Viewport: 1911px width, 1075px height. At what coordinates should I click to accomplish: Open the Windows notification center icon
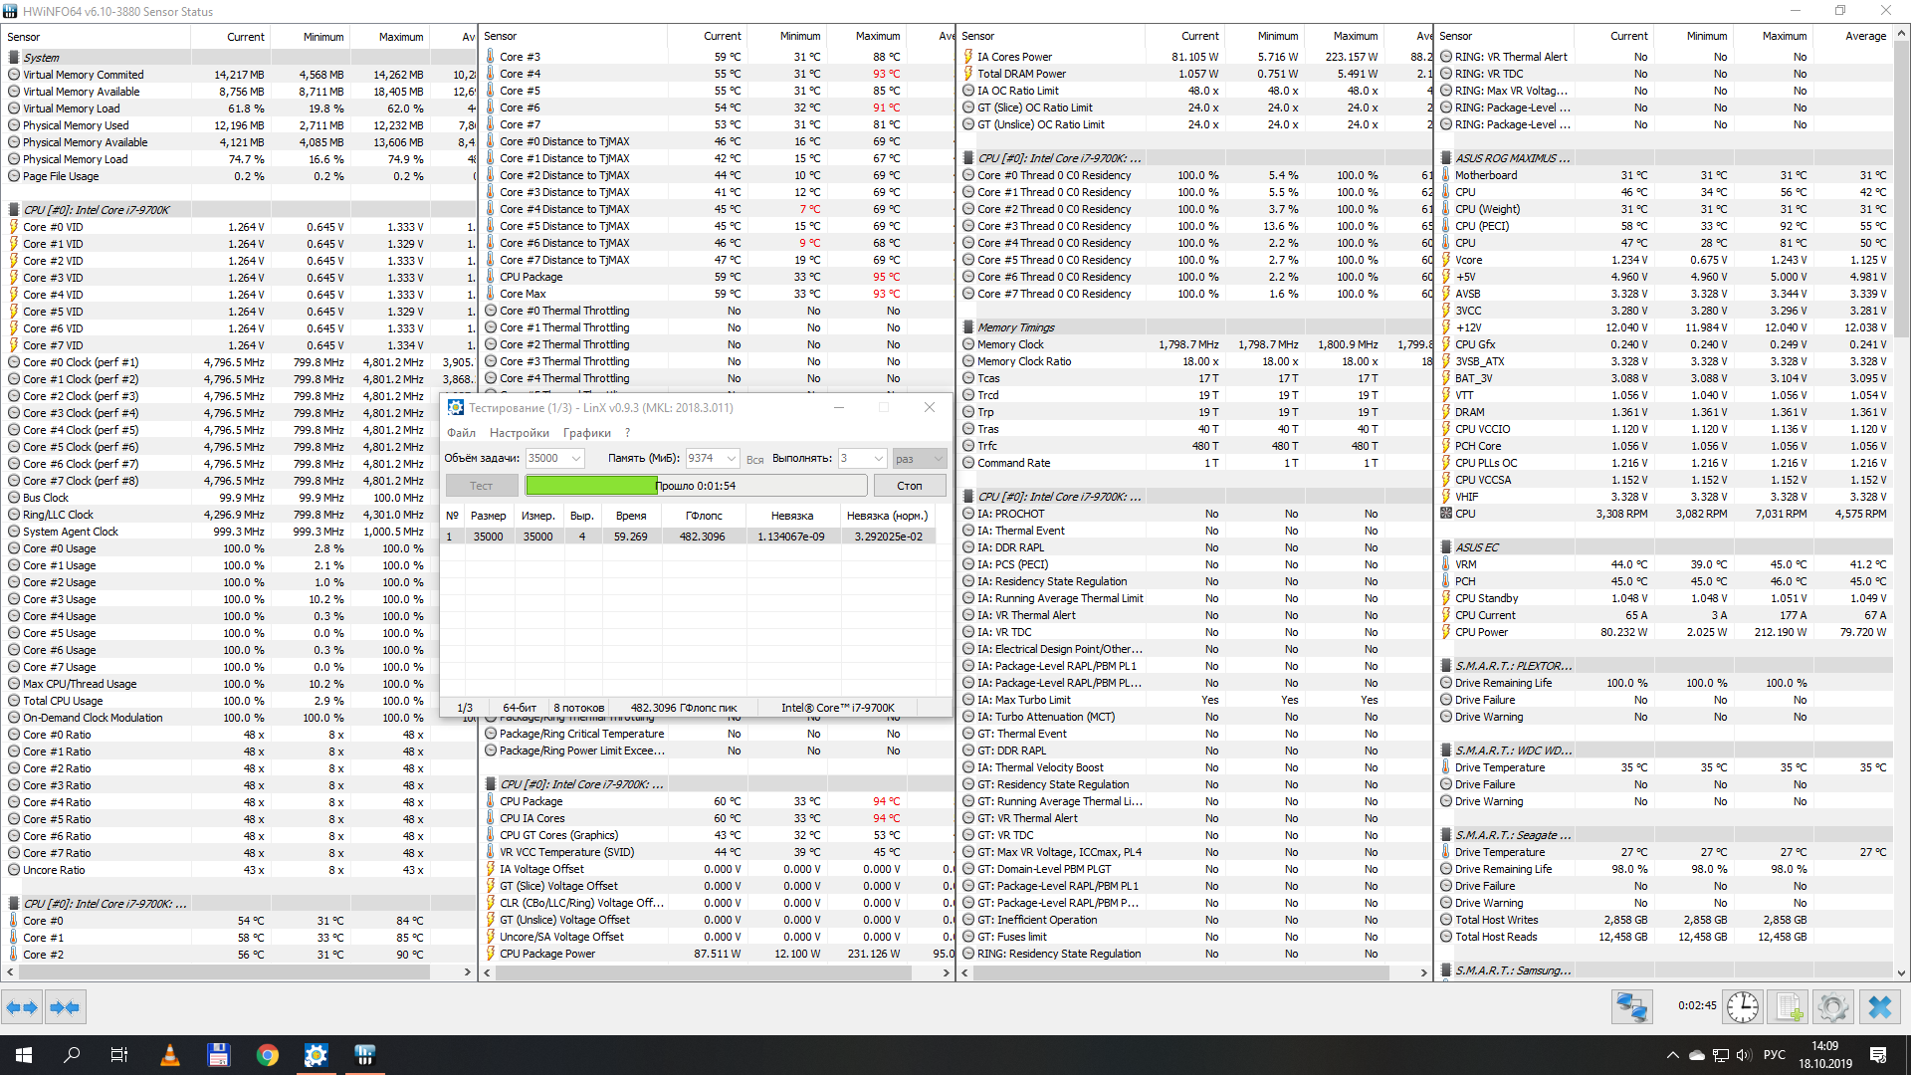(1877, 1055)
